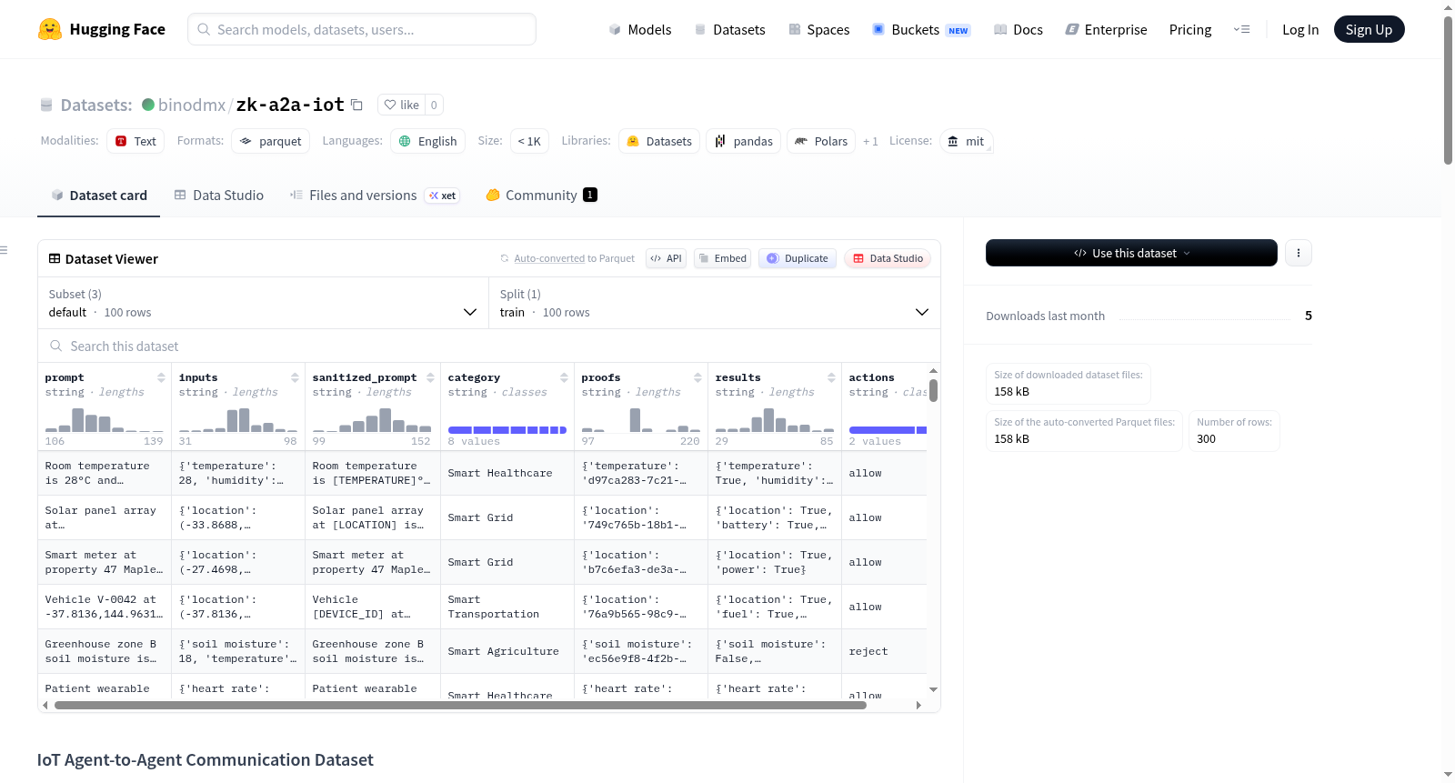This screenshot has height=783, width=1455.
Task: Click the Dataset Viewer table icon
Action: click(55, 259)
